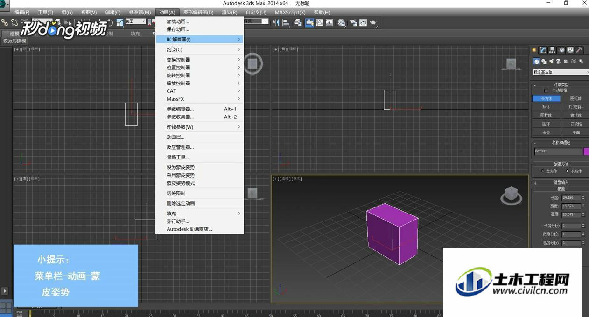Click the Box001 object name field
Viewport: 589px width, 317px height.
[x=558, y=152]
